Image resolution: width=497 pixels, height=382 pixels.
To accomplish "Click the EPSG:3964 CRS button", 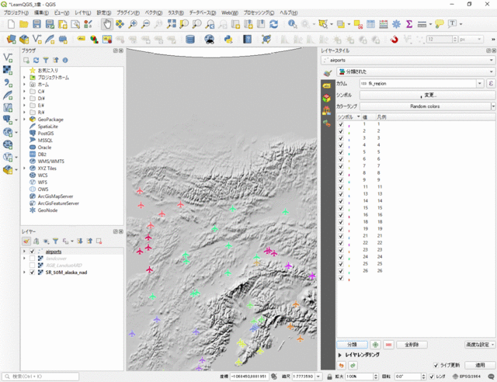I will tap(467, 377).
